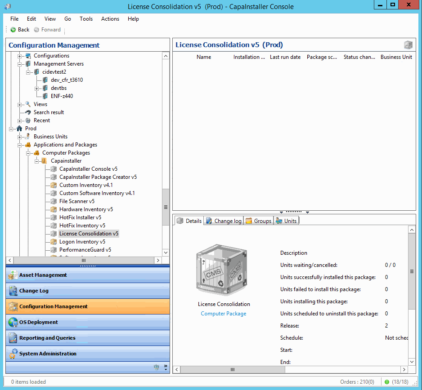Expand the Recent tree node
Viewport: 422px width, 390px height.
tap(20, 121)
